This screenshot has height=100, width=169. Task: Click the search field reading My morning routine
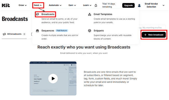click(152, 28)
